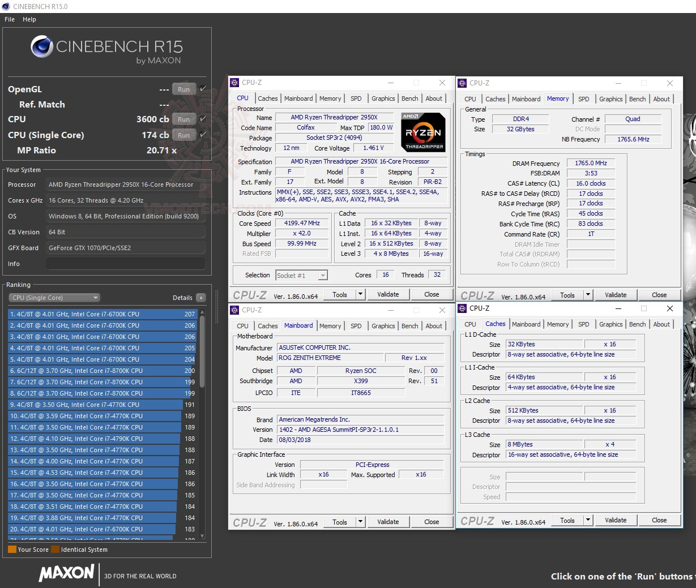
Task: Select Mainboard tab in the CPU window
Action: (298, 98)
